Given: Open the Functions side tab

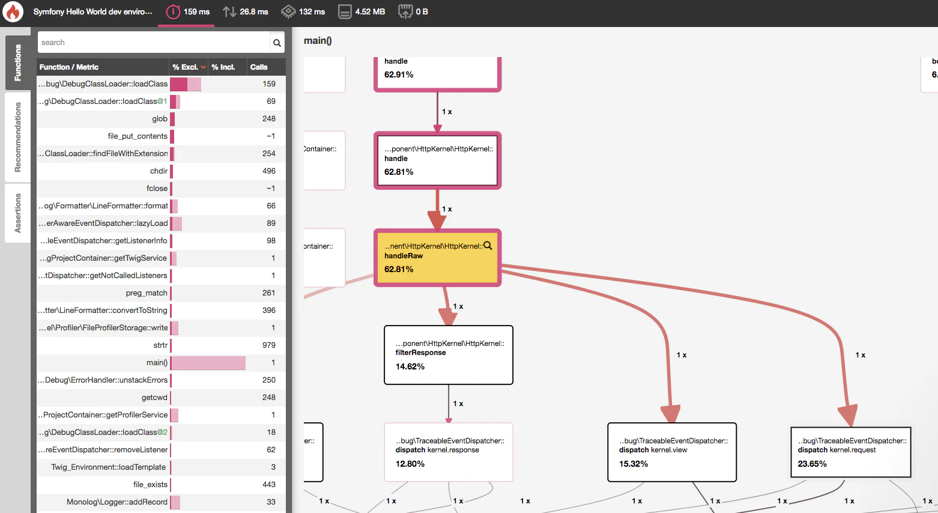Looking at the screenshot, I should coord(18,63).
